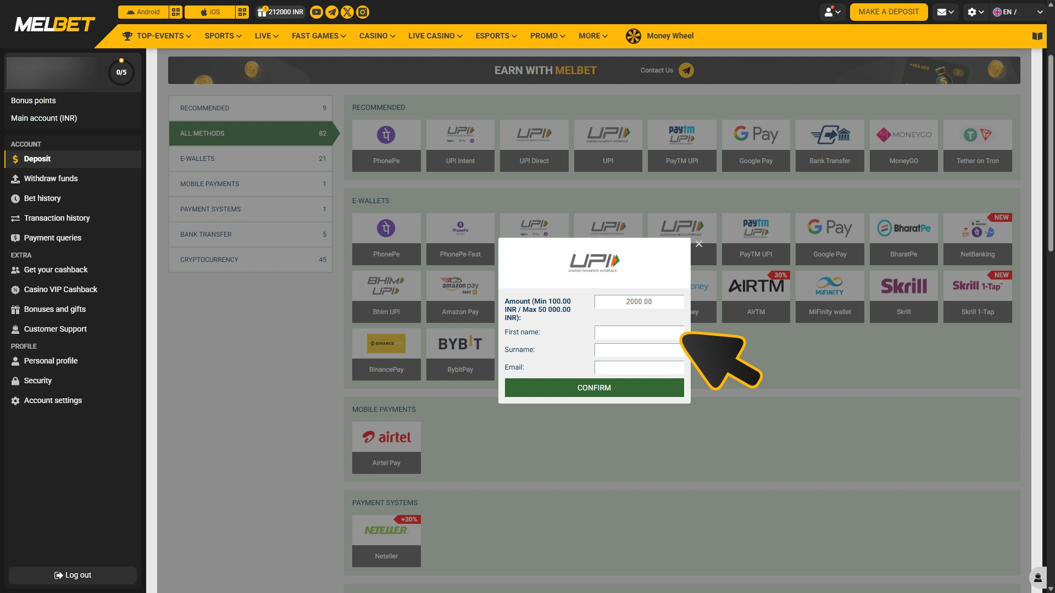
Task: Open the Telegram social icon in header
Action: (x=332, y=12)
